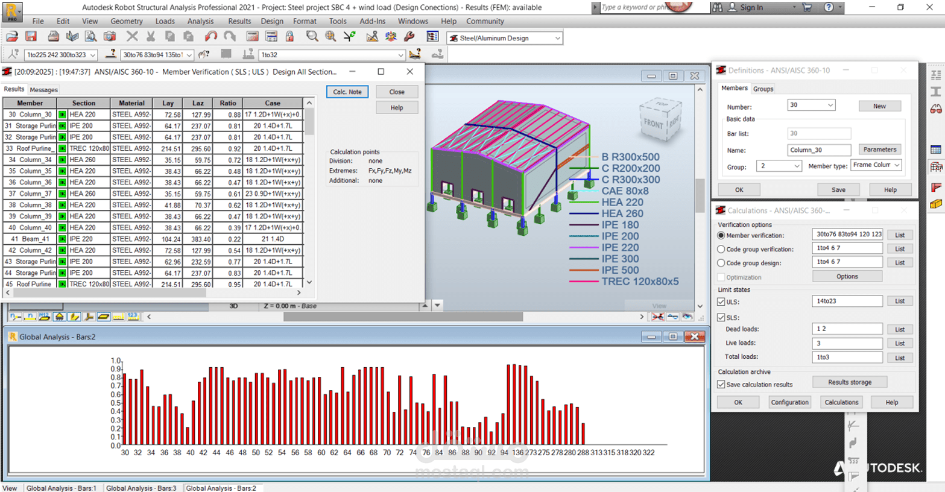The height and width of the screenshot is (492, 945).
Task: Open the Analysis menu
Action: 200,21
